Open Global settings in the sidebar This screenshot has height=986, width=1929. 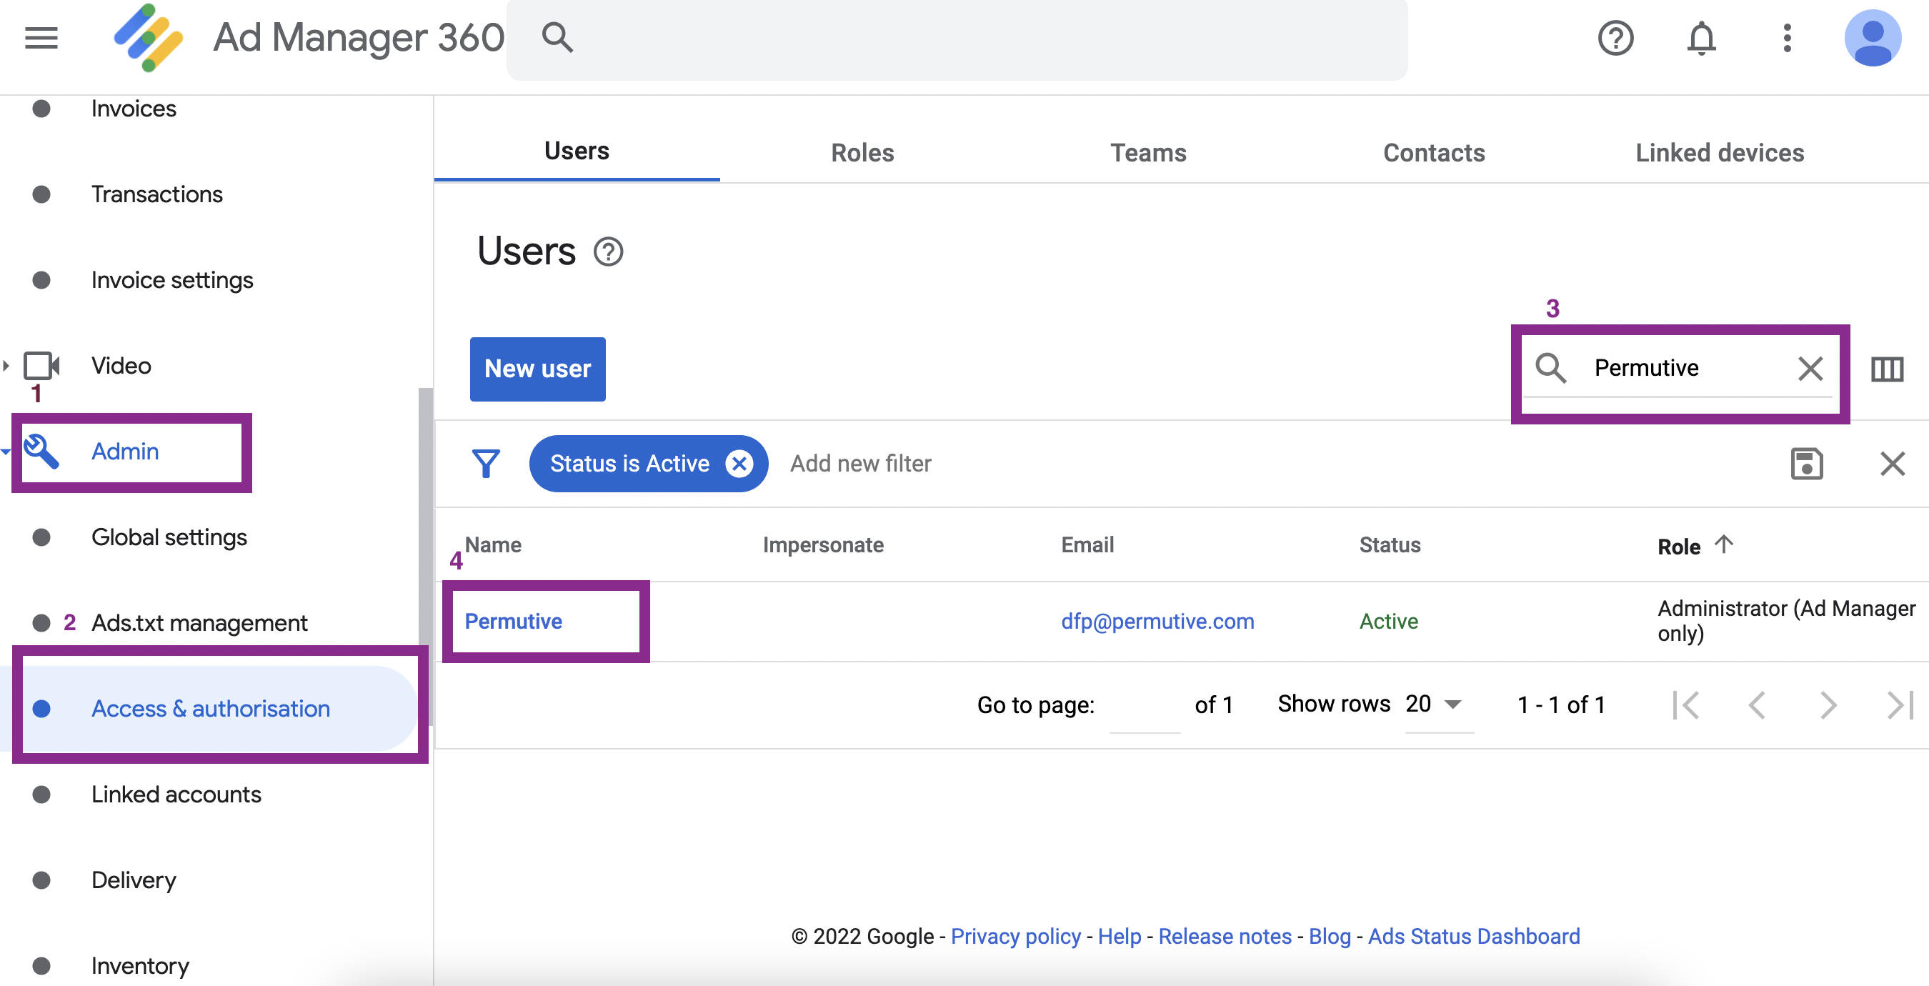(169, 537)
